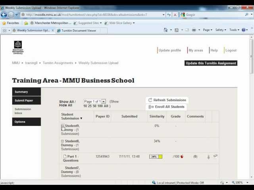The image size is (254, 190).
Task: Switch to Turnitin Document Viewer tab
Action: click(78, 30)
